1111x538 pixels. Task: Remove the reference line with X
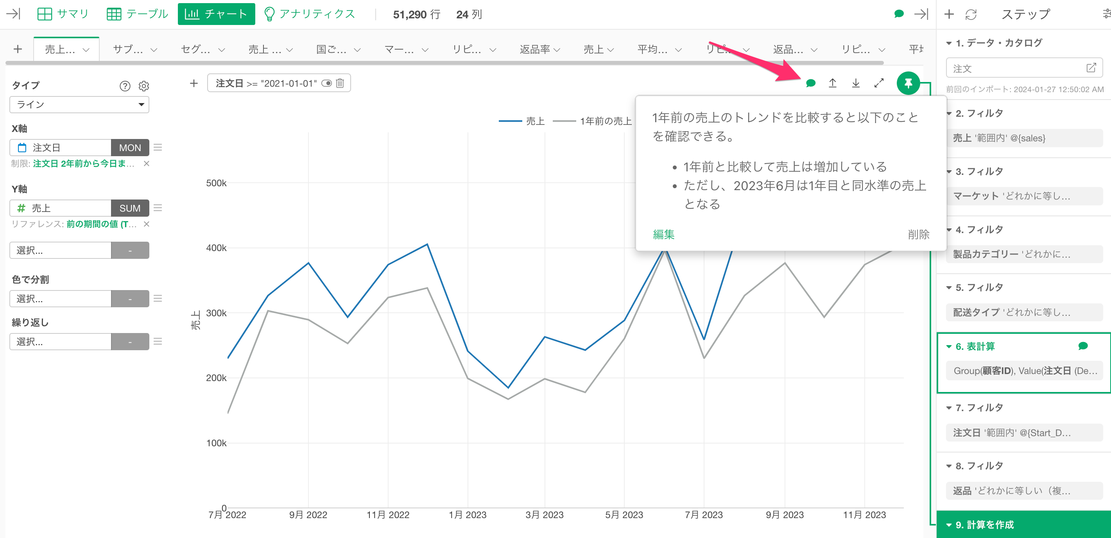(x=147, y=224)
